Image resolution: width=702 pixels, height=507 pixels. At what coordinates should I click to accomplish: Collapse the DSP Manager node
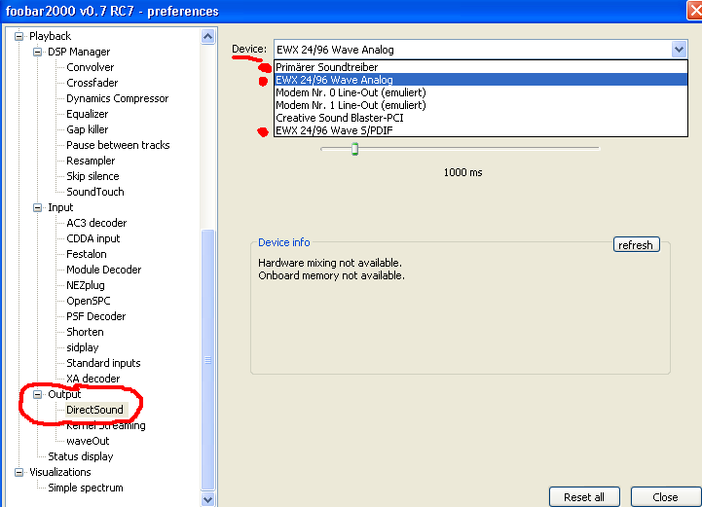[38, 52]
